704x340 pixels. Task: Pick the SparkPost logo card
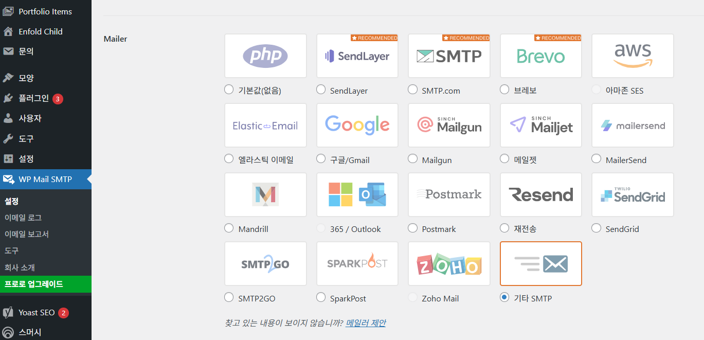(357, 264)
